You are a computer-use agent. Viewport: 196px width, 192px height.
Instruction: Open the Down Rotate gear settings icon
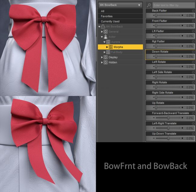[193, 52]
